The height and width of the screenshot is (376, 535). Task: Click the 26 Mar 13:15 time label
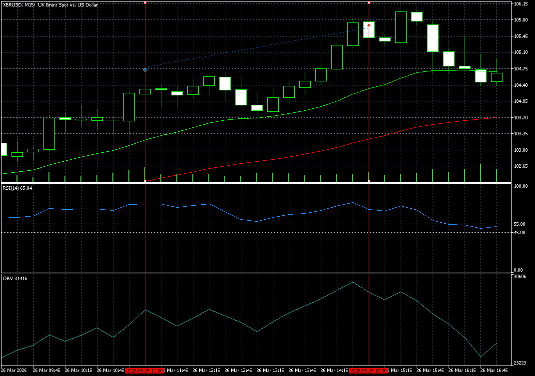[270, 371]
